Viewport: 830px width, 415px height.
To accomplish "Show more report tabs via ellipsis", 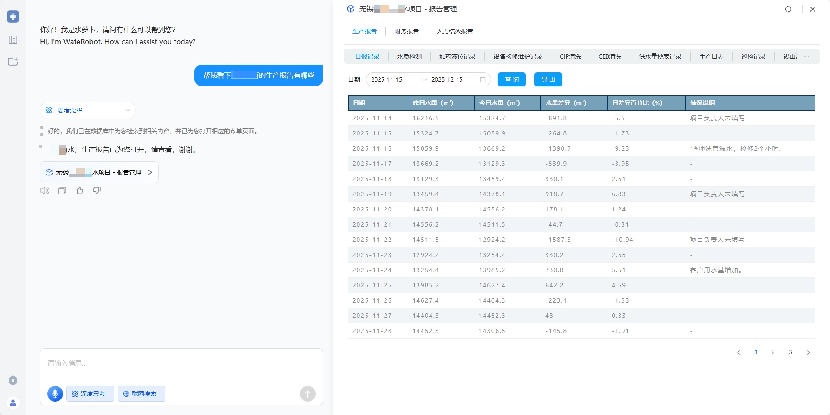I will [807, 56].
